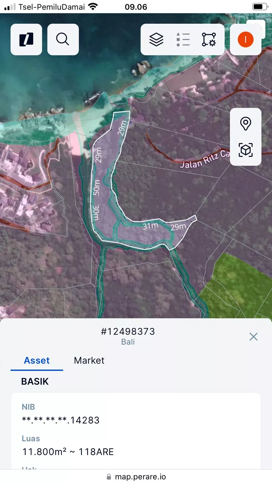Select the Asset tab
Image resolution: width=272 pixels, height=484 pixels.
(x=37, y=361)
